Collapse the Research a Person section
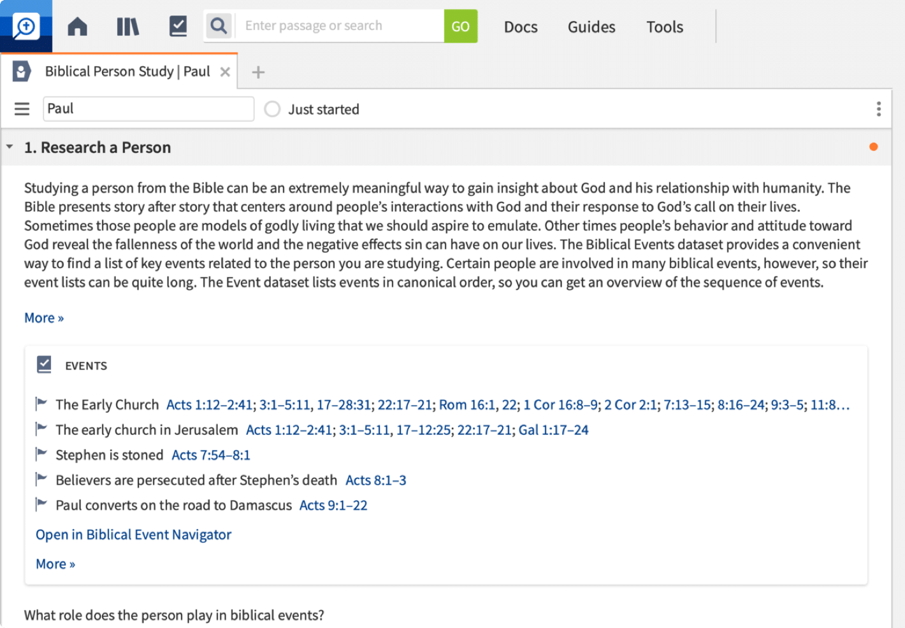The height and width of the screenshot is (628, 905). [10, 147]
